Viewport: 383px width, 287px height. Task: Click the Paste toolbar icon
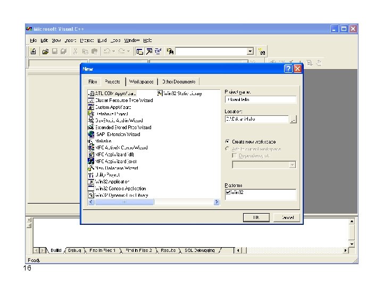[x=94, y=51]
